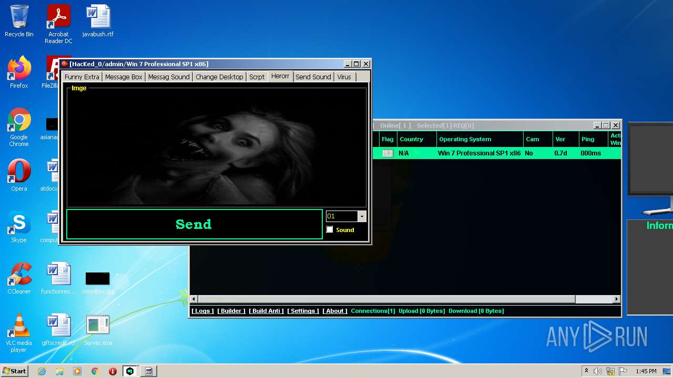Select giftscredit.rtf document on desktop
The image size is (673, 378).
tap(58, 329)
